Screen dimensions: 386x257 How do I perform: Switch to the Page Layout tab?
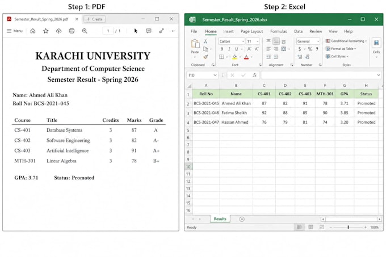click(x=251, y=31)
